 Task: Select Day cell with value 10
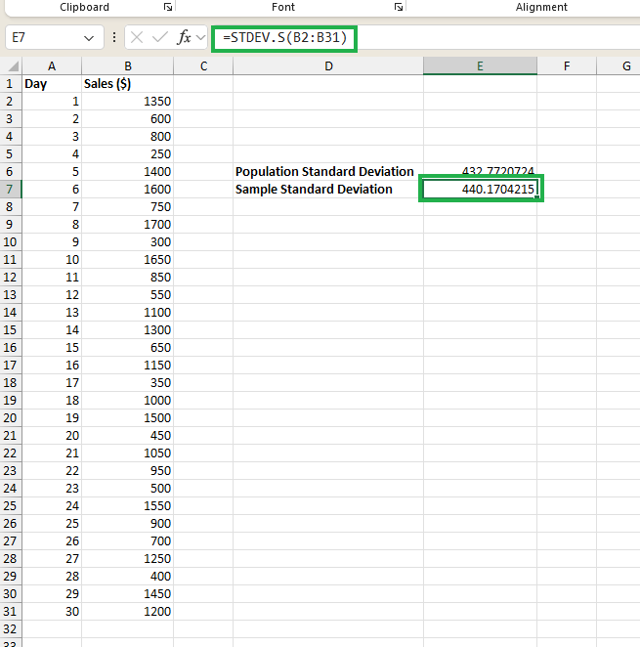pyautogui.click(x=52, y=260)
